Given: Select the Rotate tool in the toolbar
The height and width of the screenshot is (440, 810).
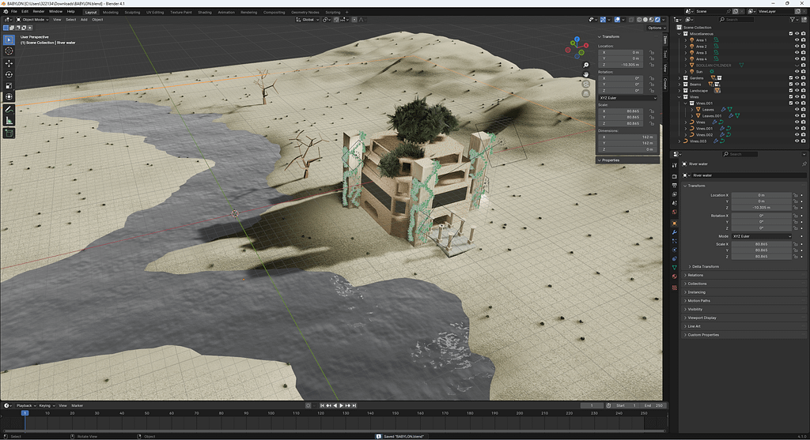Looking at the screenshot, I should point(9,74).
